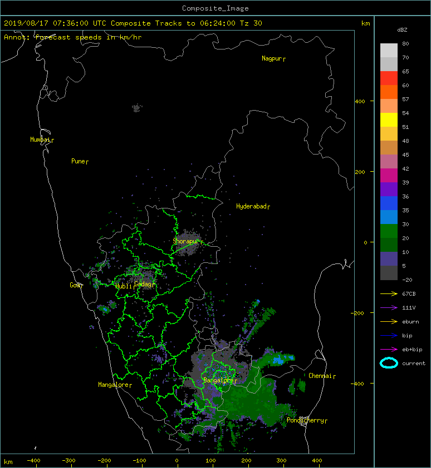Screen dimensions: 431x468
Task: Click the Hubli city label
Action: 124,286
